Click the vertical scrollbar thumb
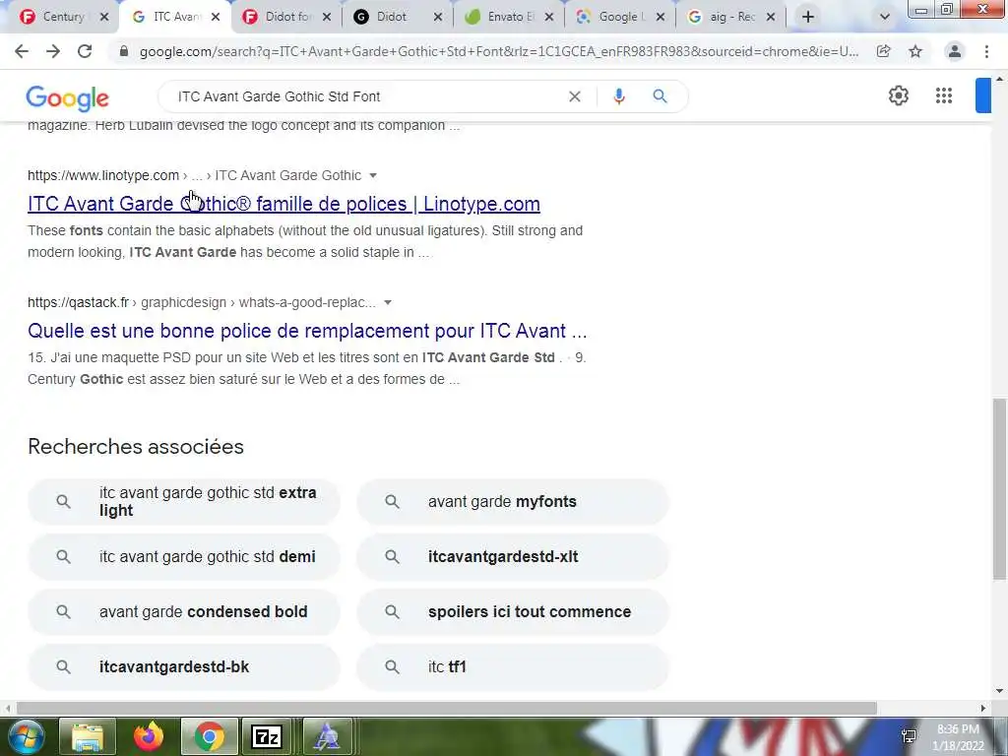Image resolution: width=1008 pixels, height=756 pixels. tap(999, 488)
